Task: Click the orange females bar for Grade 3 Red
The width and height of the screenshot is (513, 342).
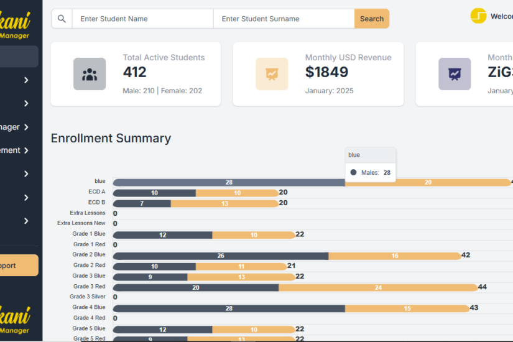Action: [377, 287]
